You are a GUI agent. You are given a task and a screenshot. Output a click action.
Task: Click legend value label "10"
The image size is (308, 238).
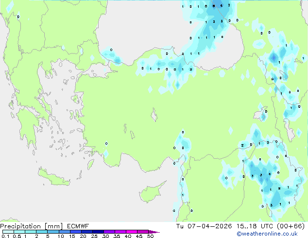point(61,236)
